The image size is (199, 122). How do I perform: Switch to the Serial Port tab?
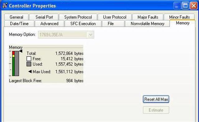pos(44,17)
